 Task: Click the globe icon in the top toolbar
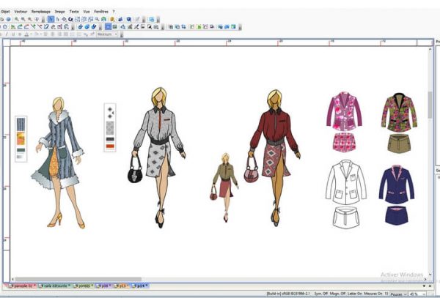point(8,19)
